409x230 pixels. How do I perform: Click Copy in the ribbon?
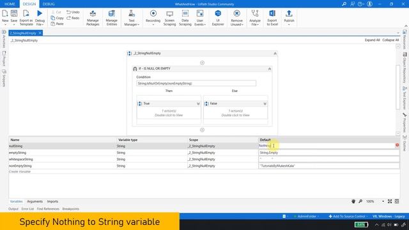tap(58, 18)
